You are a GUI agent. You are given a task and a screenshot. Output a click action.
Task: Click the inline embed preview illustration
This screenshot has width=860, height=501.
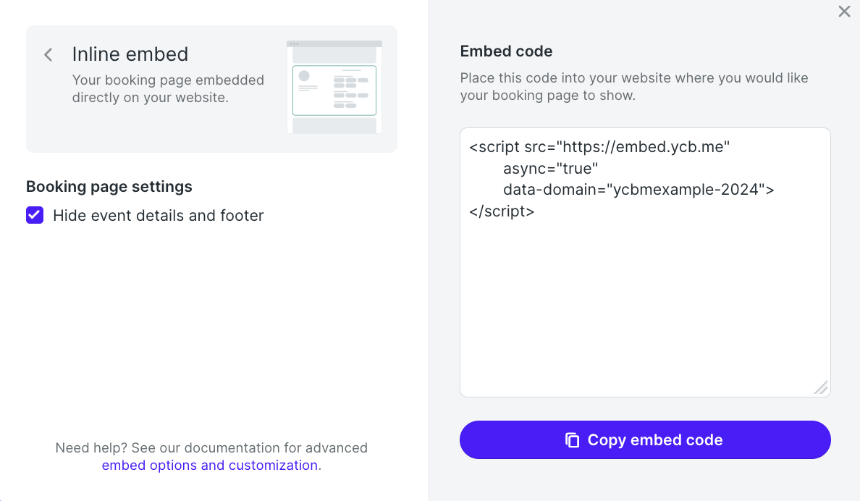(x=334, y=88)
